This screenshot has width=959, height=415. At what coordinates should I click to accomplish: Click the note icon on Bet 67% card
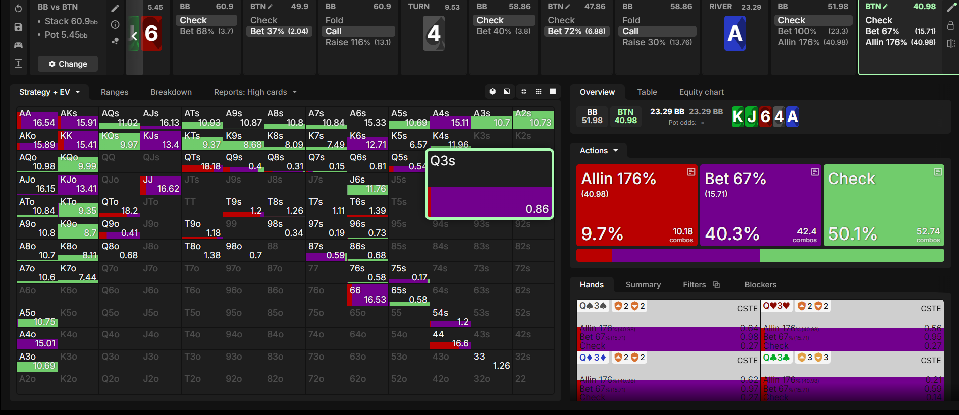coord(815,172)
